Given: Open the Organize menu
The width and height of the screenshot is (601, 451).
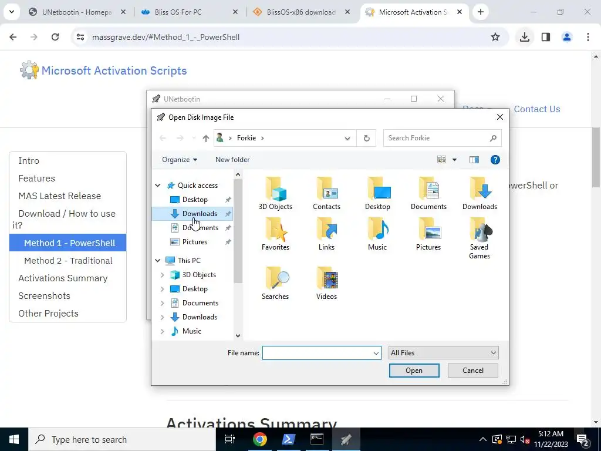Looking at the screenshot, I should point(180,160).
